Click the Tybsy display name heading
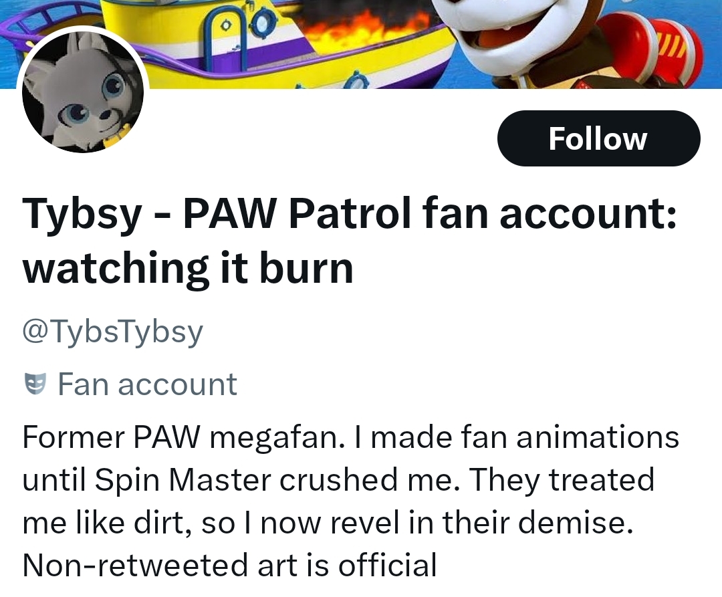This screenshot has width=722, height=597. coord(82,215)
